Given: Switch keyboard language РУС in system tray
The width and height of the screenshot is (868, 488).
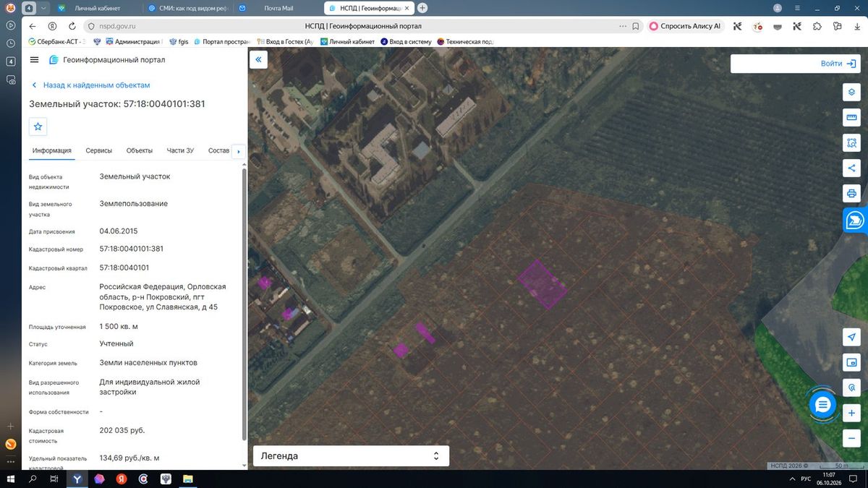Looking at the screenshot, I should tap(806, 479).
